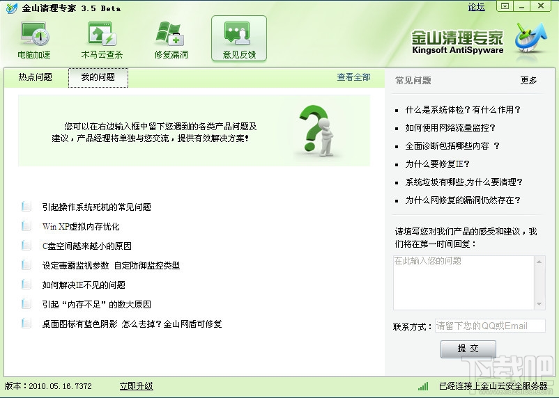Open FAQ 为什么要修复IE？
The height and width of the screenshot is (398, 559).
point(438,164)
